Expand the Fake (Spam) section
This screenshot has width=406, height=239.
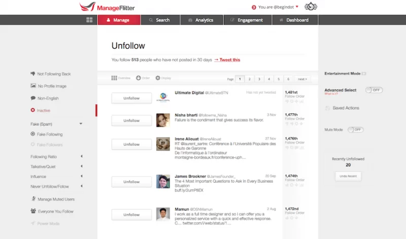81,124
